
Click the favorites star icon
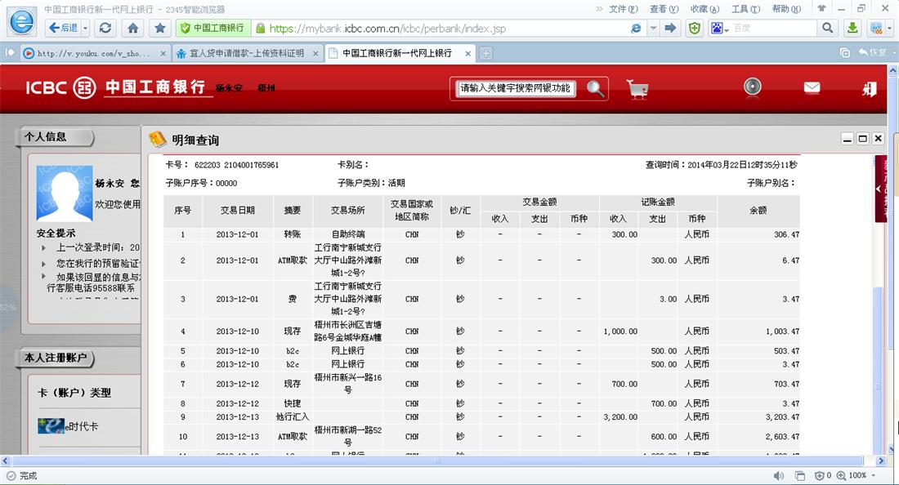(x=160, y=28)
